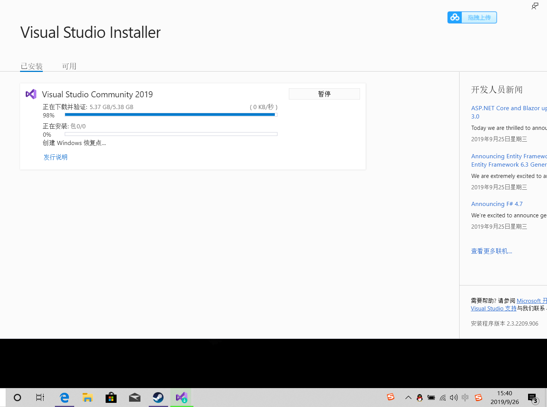547x407 pixels.
Task: Open the Visual Studio 支持 link
Action: [x=494, y=308]
